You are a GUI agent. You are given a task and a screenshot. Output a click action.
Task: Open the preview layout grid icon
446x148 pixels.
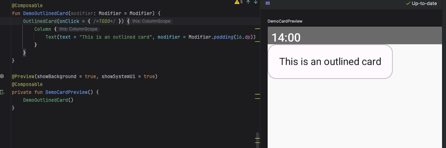point(268,3)
